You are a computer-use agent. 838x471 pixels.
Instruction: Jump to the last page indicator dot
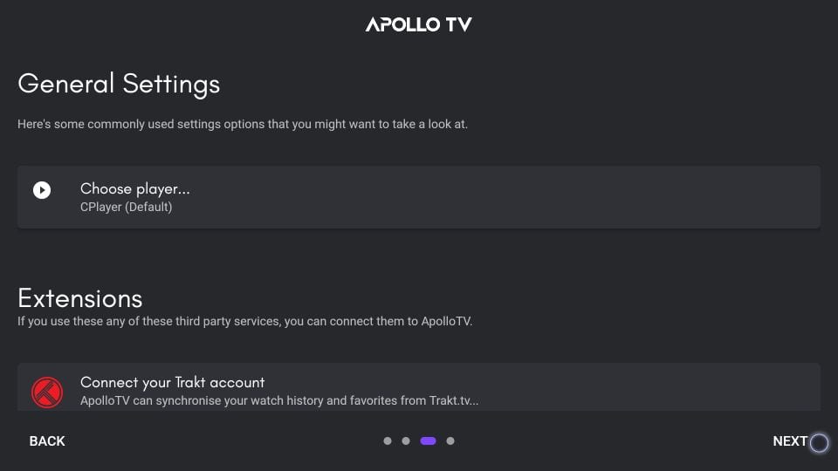(x=450, y=441)
